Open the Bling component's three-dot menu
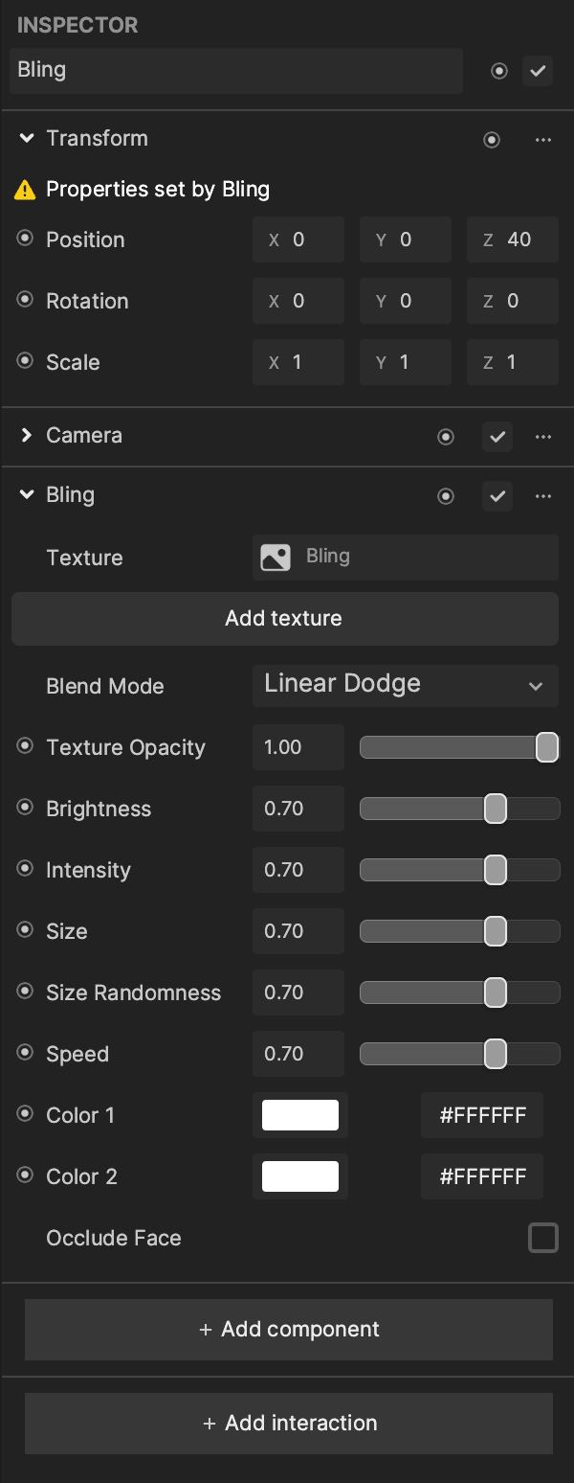Image resolution: width=574 pixels, height=1483 pixels. 543,496
